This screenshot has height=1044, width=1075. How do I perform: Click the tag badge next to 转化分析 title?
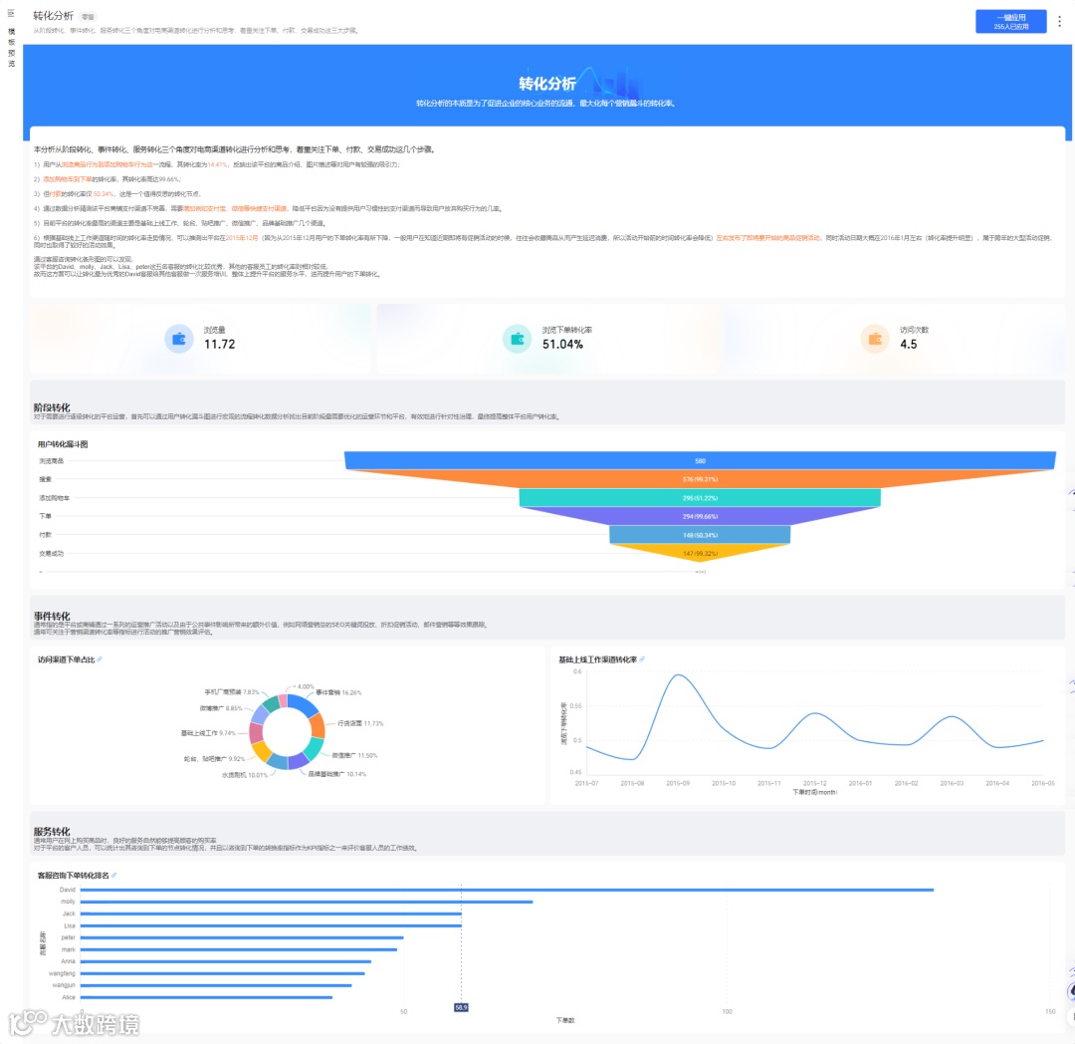point(88,17)
